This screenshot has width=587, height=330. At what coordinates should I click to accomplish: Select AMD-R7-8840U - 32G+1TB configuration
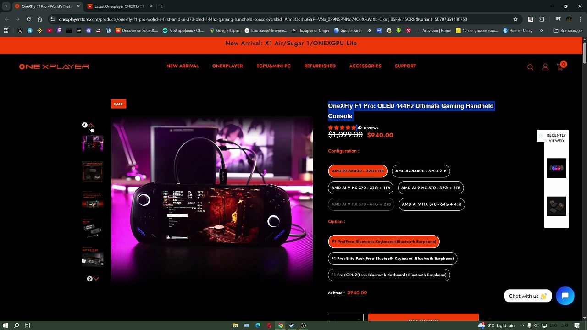358,171
